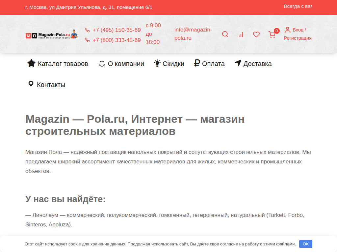Open the site search magnifier

[225, 34]
